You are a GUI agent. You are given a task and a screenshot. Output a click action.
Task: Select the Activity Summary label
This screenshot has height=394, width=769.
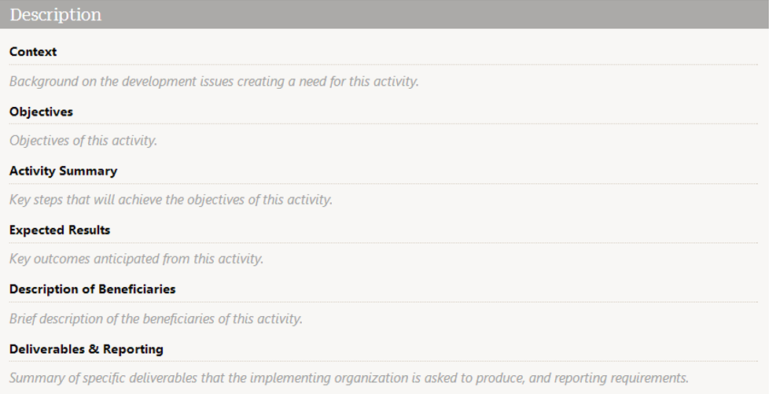[x=63, y=171]
